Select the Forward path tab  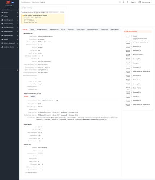click(26, 96)
